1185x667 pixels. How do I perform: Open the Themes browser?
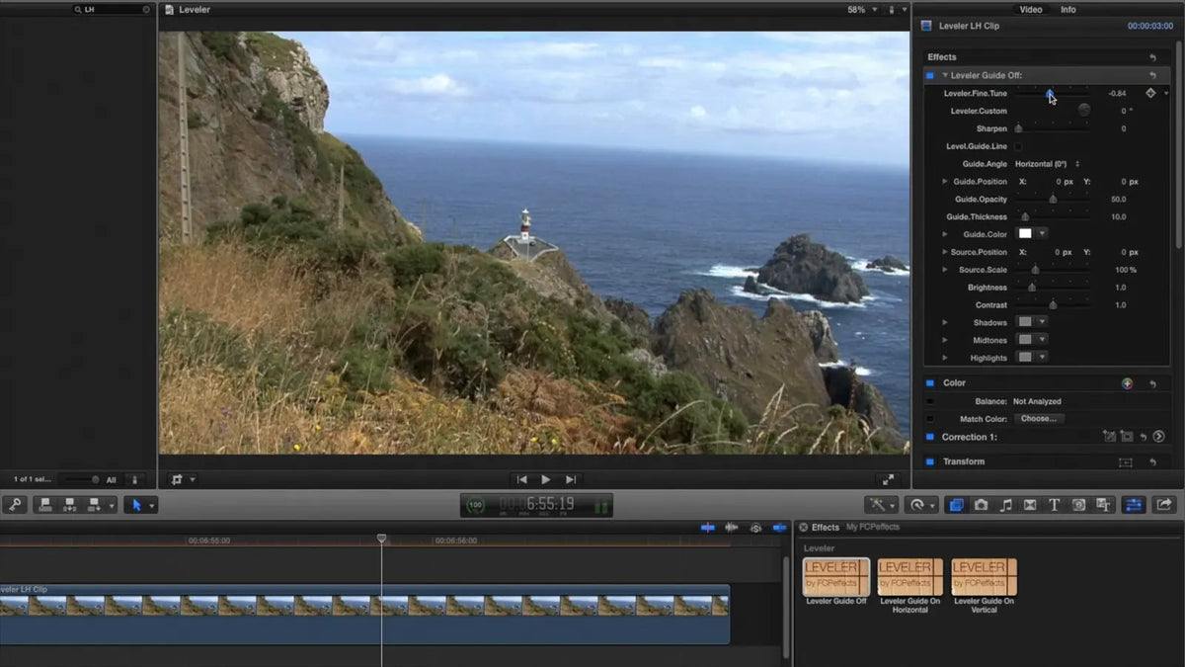click(1103, 505)
